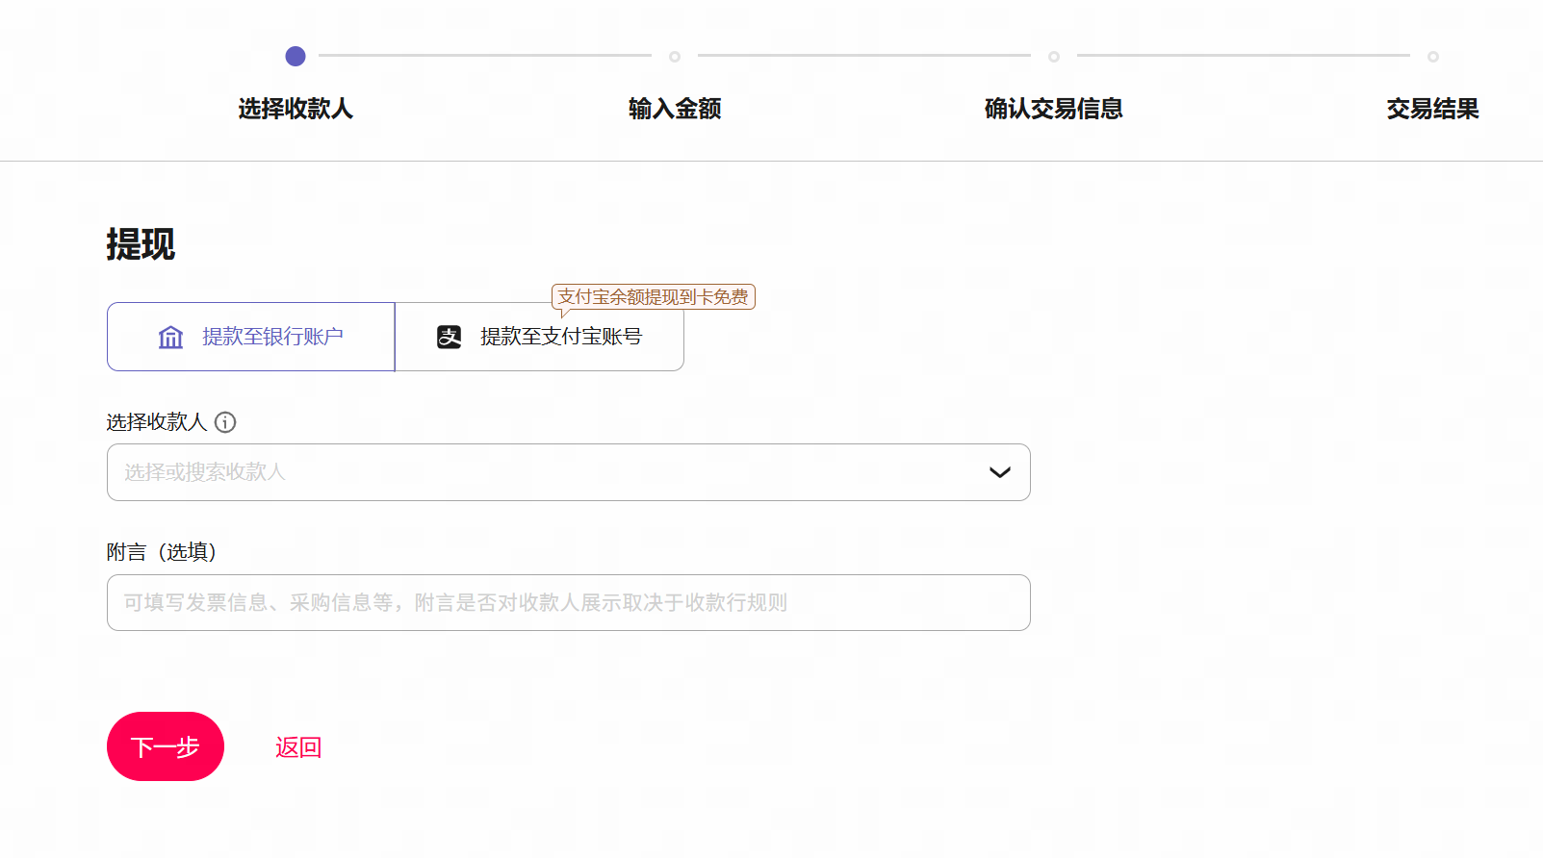Expand payee dropdown chevron arrow
Viewport: 1543px width, 858px height.
coord(1000,472)
